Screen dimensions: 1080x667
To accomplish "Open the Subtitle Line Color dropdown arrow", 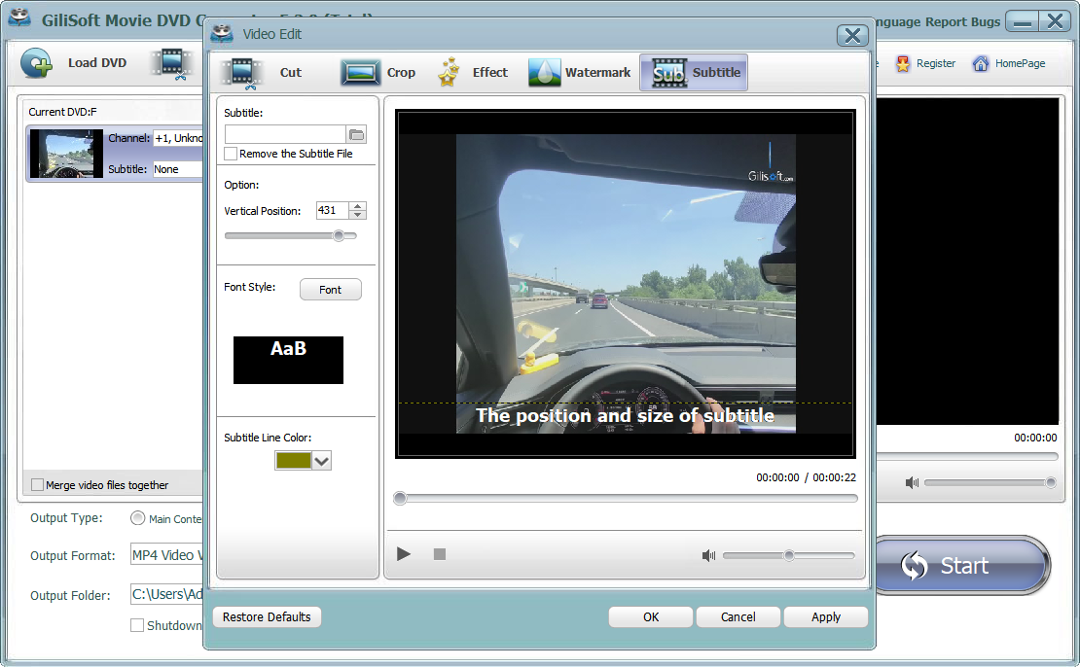I will pos(322,461).
